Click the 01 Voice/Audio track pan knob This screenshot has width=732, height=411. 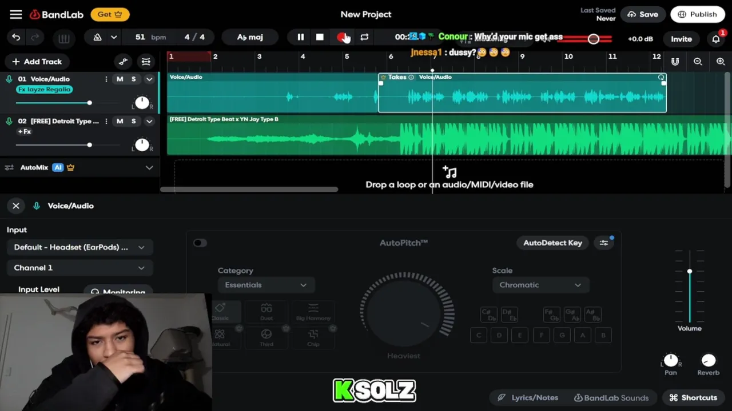(x=142, y=103)
